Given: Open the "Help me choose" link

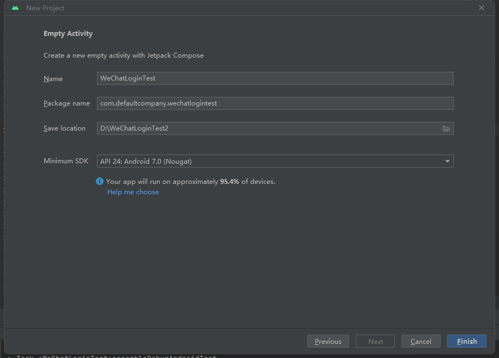Looking at the screenshot, I should click(133, 192).
